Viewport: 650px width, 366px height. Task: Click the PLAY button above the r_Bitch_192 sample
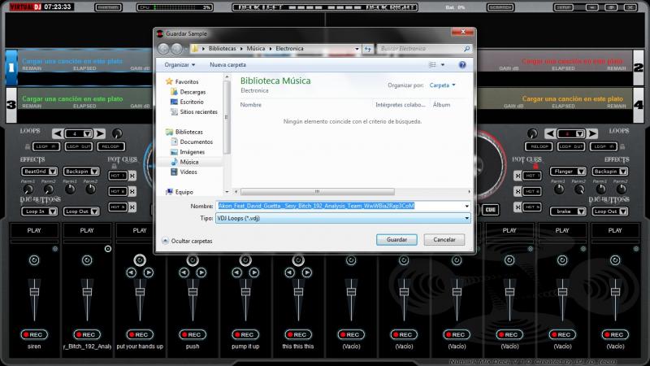pyautogui.click(x=87, y=230)
